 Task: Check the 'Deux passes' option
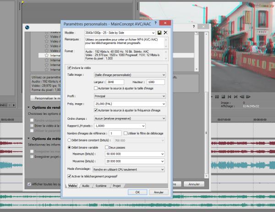pos(107,147)
